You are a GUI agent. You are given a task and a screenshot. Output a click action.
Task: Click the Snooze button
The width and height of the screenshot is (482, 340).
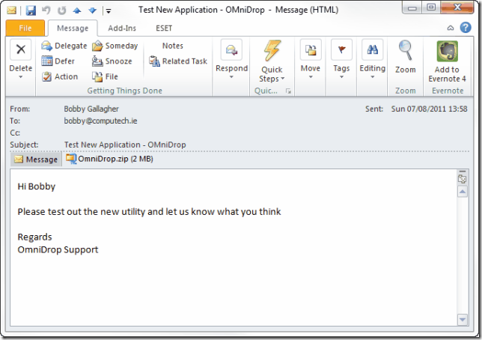[112, 61]
